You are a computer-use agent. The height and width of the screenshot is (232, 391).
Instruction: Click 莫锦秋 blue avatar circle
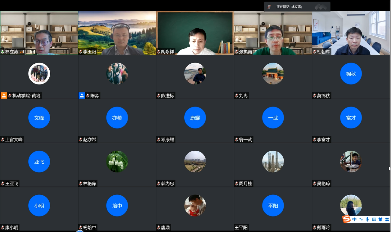tap(351, 74)
